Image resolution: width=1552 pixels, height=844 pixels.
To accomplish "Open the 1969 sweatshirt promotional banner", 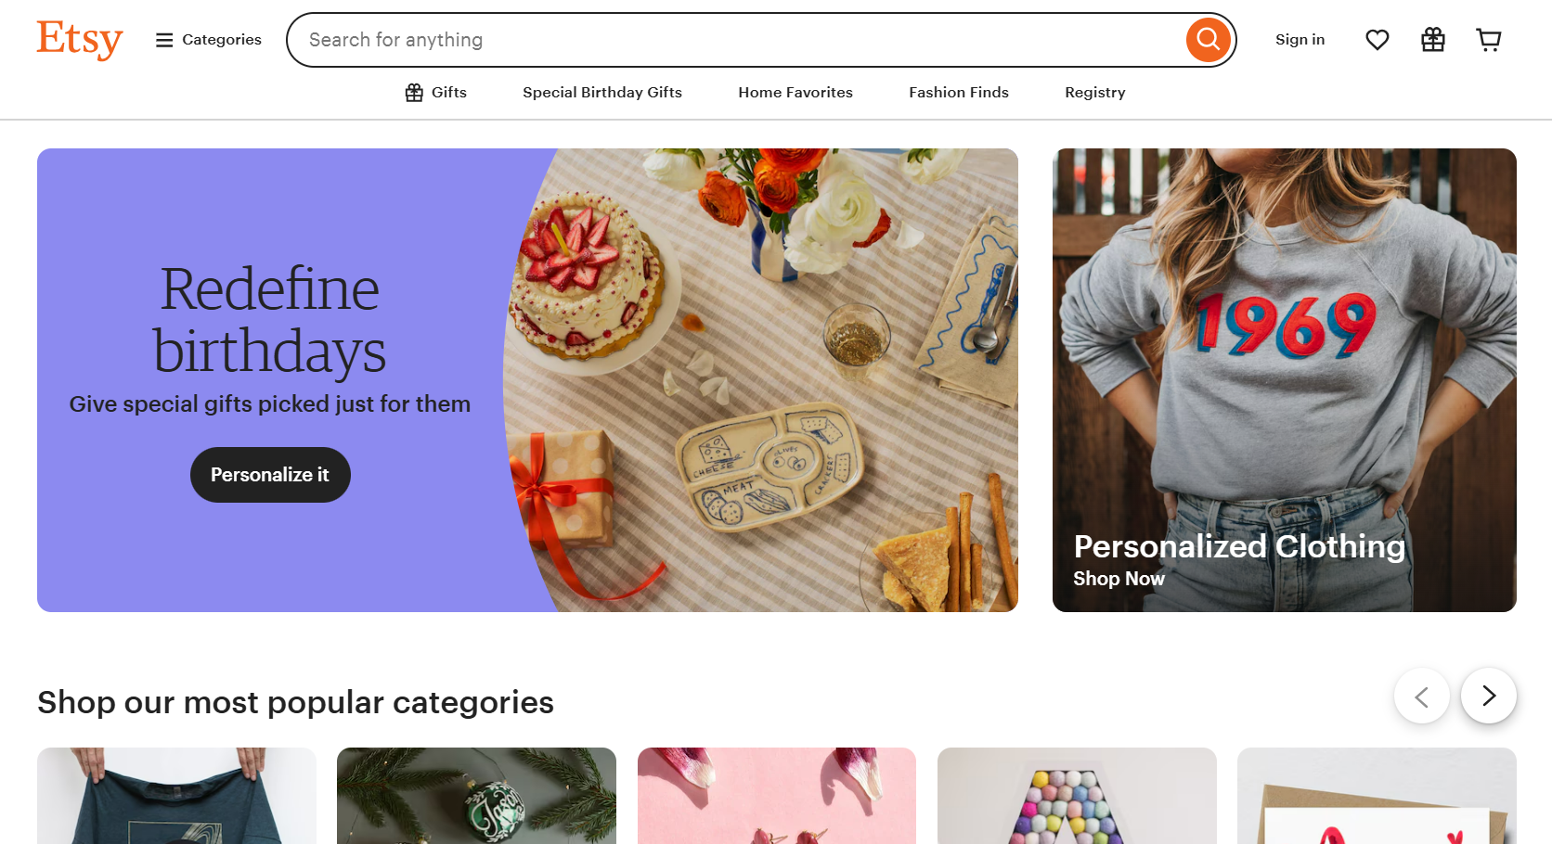I will 1284,352.
